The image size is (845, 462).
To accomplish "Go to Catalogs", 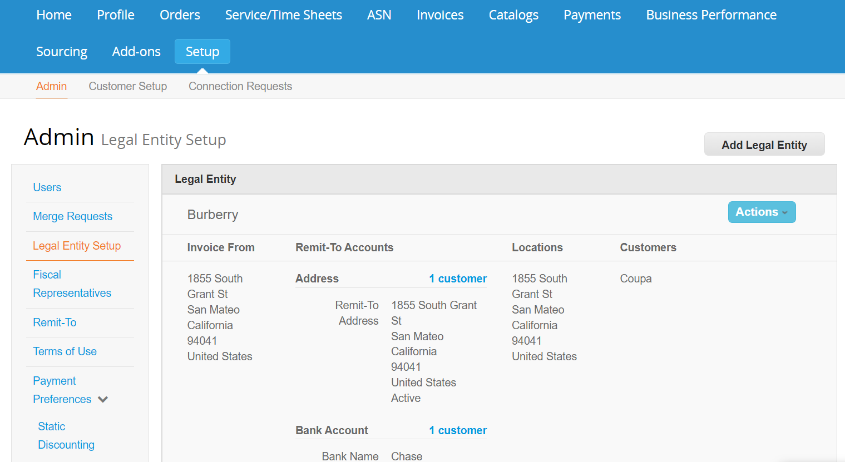I will 513,15.
